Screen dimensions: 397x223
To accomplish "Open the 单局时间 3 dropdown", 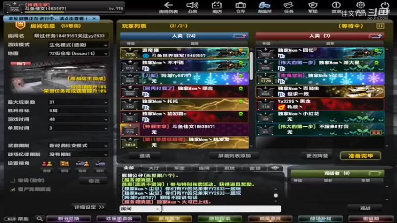I will coord(78,128).
